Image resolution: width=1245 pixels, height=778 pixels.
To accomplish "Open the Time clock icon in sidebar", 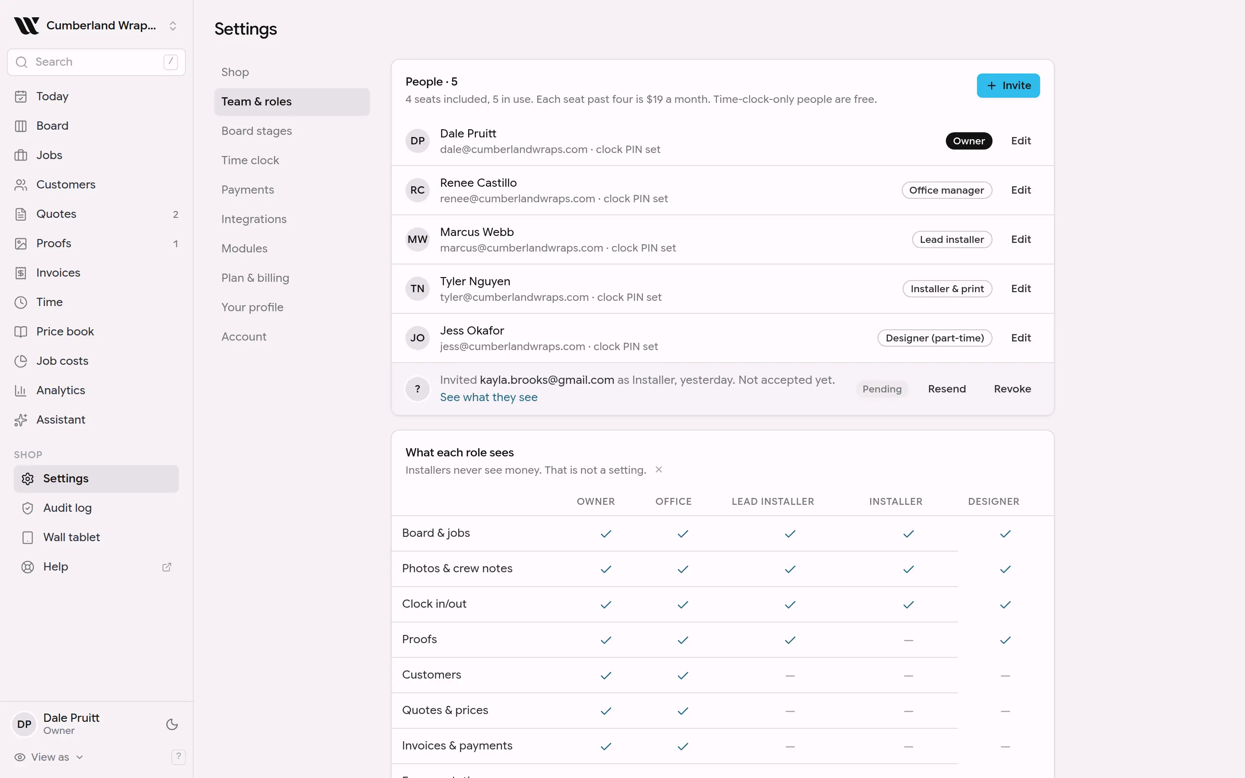I will (21, 302).
